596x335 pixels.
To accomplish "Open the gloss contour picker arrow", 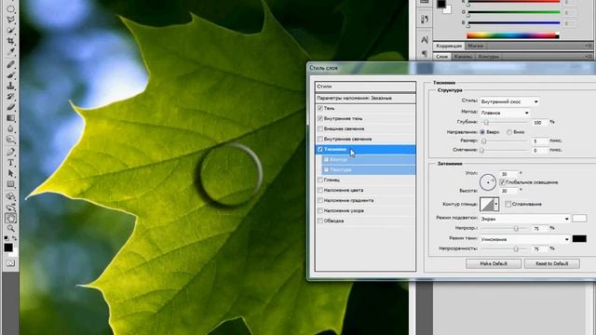I will 496,205.
